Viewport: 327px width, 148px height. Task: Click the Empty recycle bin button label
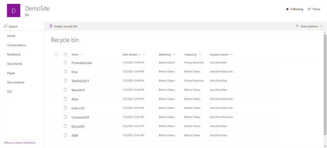coord(66,26)
